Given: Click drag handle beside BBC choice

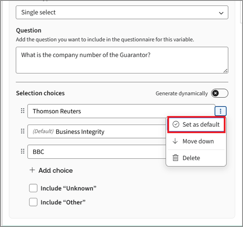Looking at the screenshot, I should pyautogui.click(x=23, y=151).
